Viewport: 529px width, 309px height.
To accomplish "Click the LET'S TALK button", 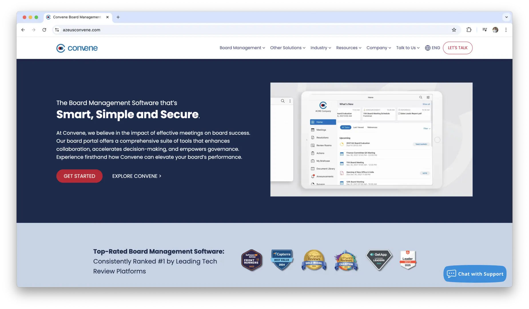I will point(458,48).
